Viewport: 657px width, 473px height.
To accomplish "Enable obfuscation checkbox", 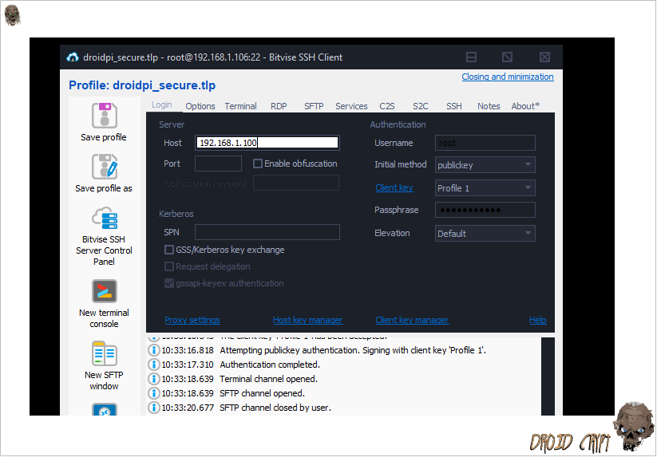I will point(258,164).
